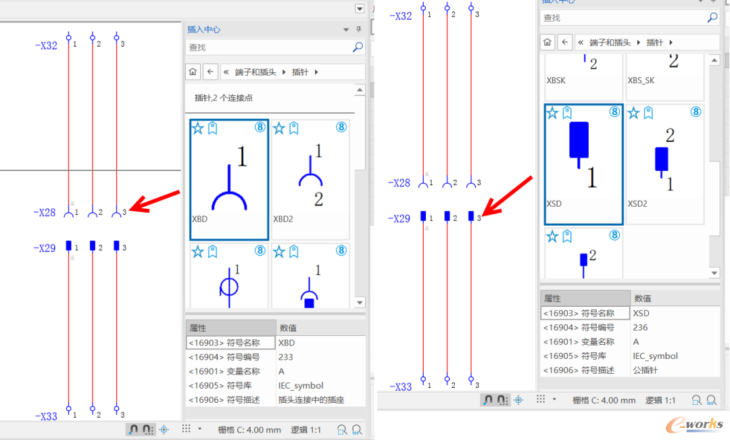Click the bookmark icon on the XBD2 tile
Screen dimensions: 730x440
(x=294, y=128)
